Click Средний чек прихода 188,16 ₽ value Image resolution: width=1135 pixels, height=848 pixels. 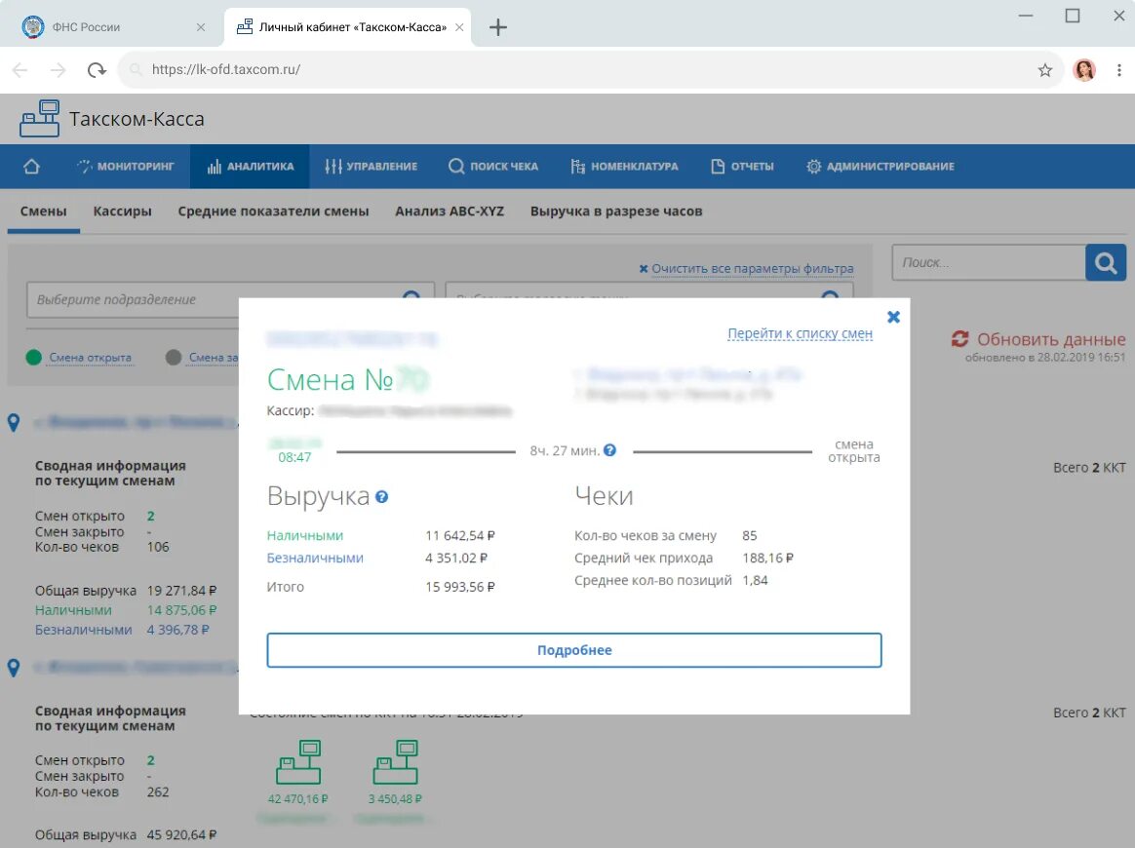(x=767, y=558)
